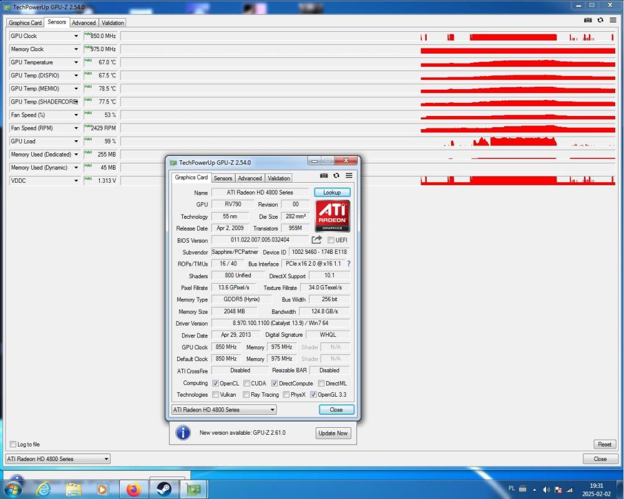Open the Validation tab in the Graphics Card dialog

coord(278,178)
